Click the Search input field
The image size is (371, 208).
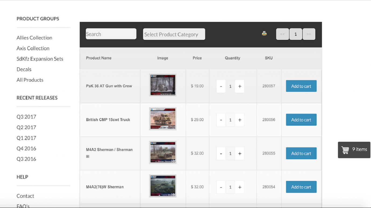point(111,34)
